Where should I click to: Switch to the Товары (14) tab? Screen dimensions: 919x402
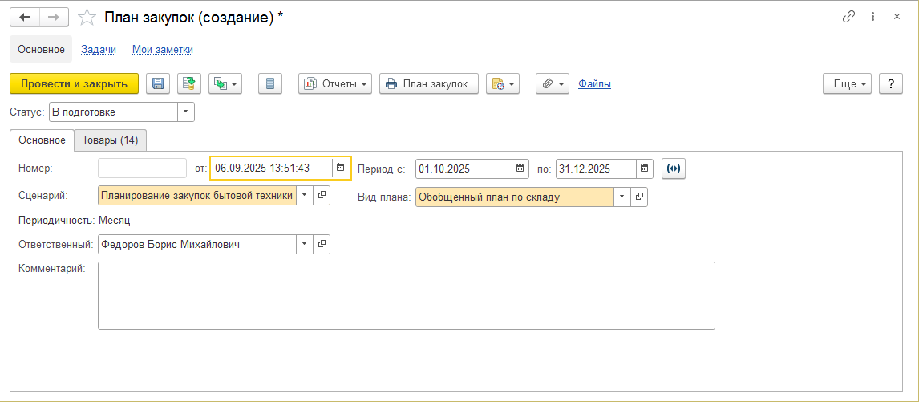[x=110, y=140]
